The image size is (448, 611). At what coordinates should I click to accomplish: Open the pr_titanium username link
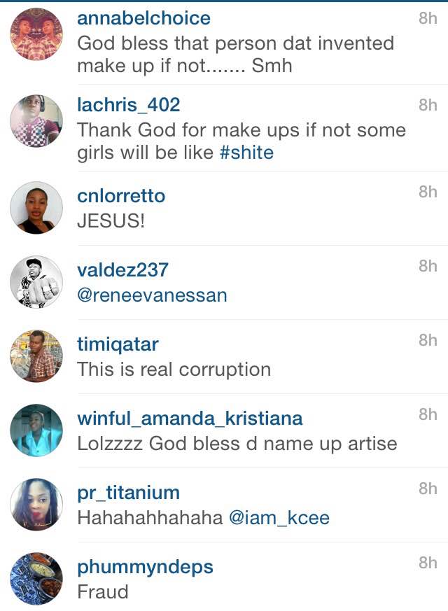tap(129, 493)
